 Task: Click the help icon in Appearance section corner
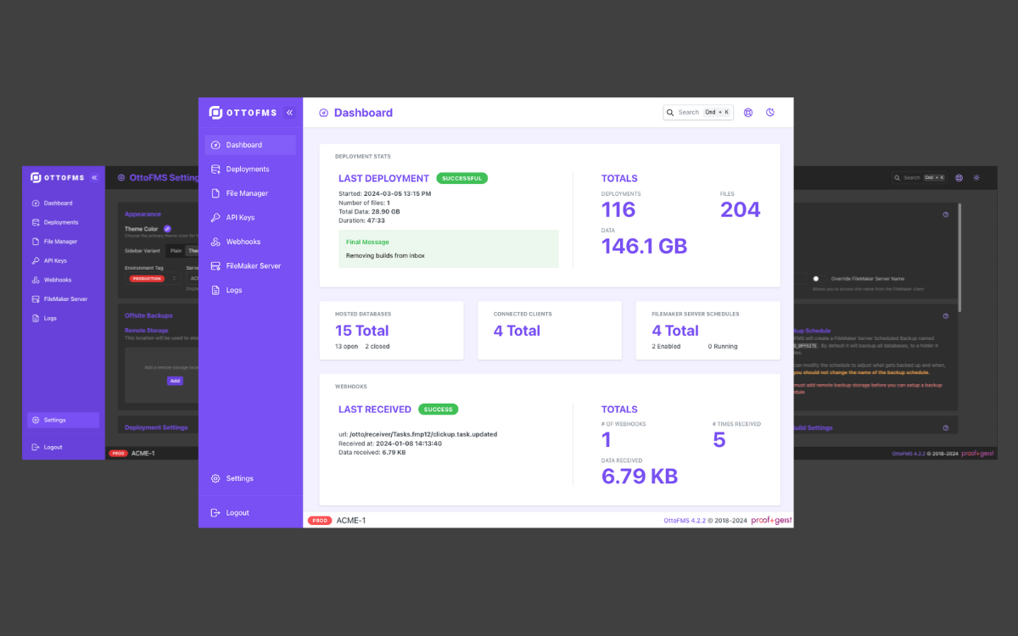[946, 215]
